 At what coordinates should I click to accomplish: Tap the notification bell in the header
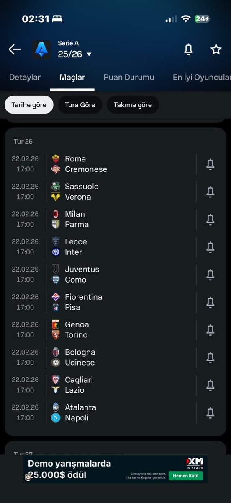click(x=188, y=49)
